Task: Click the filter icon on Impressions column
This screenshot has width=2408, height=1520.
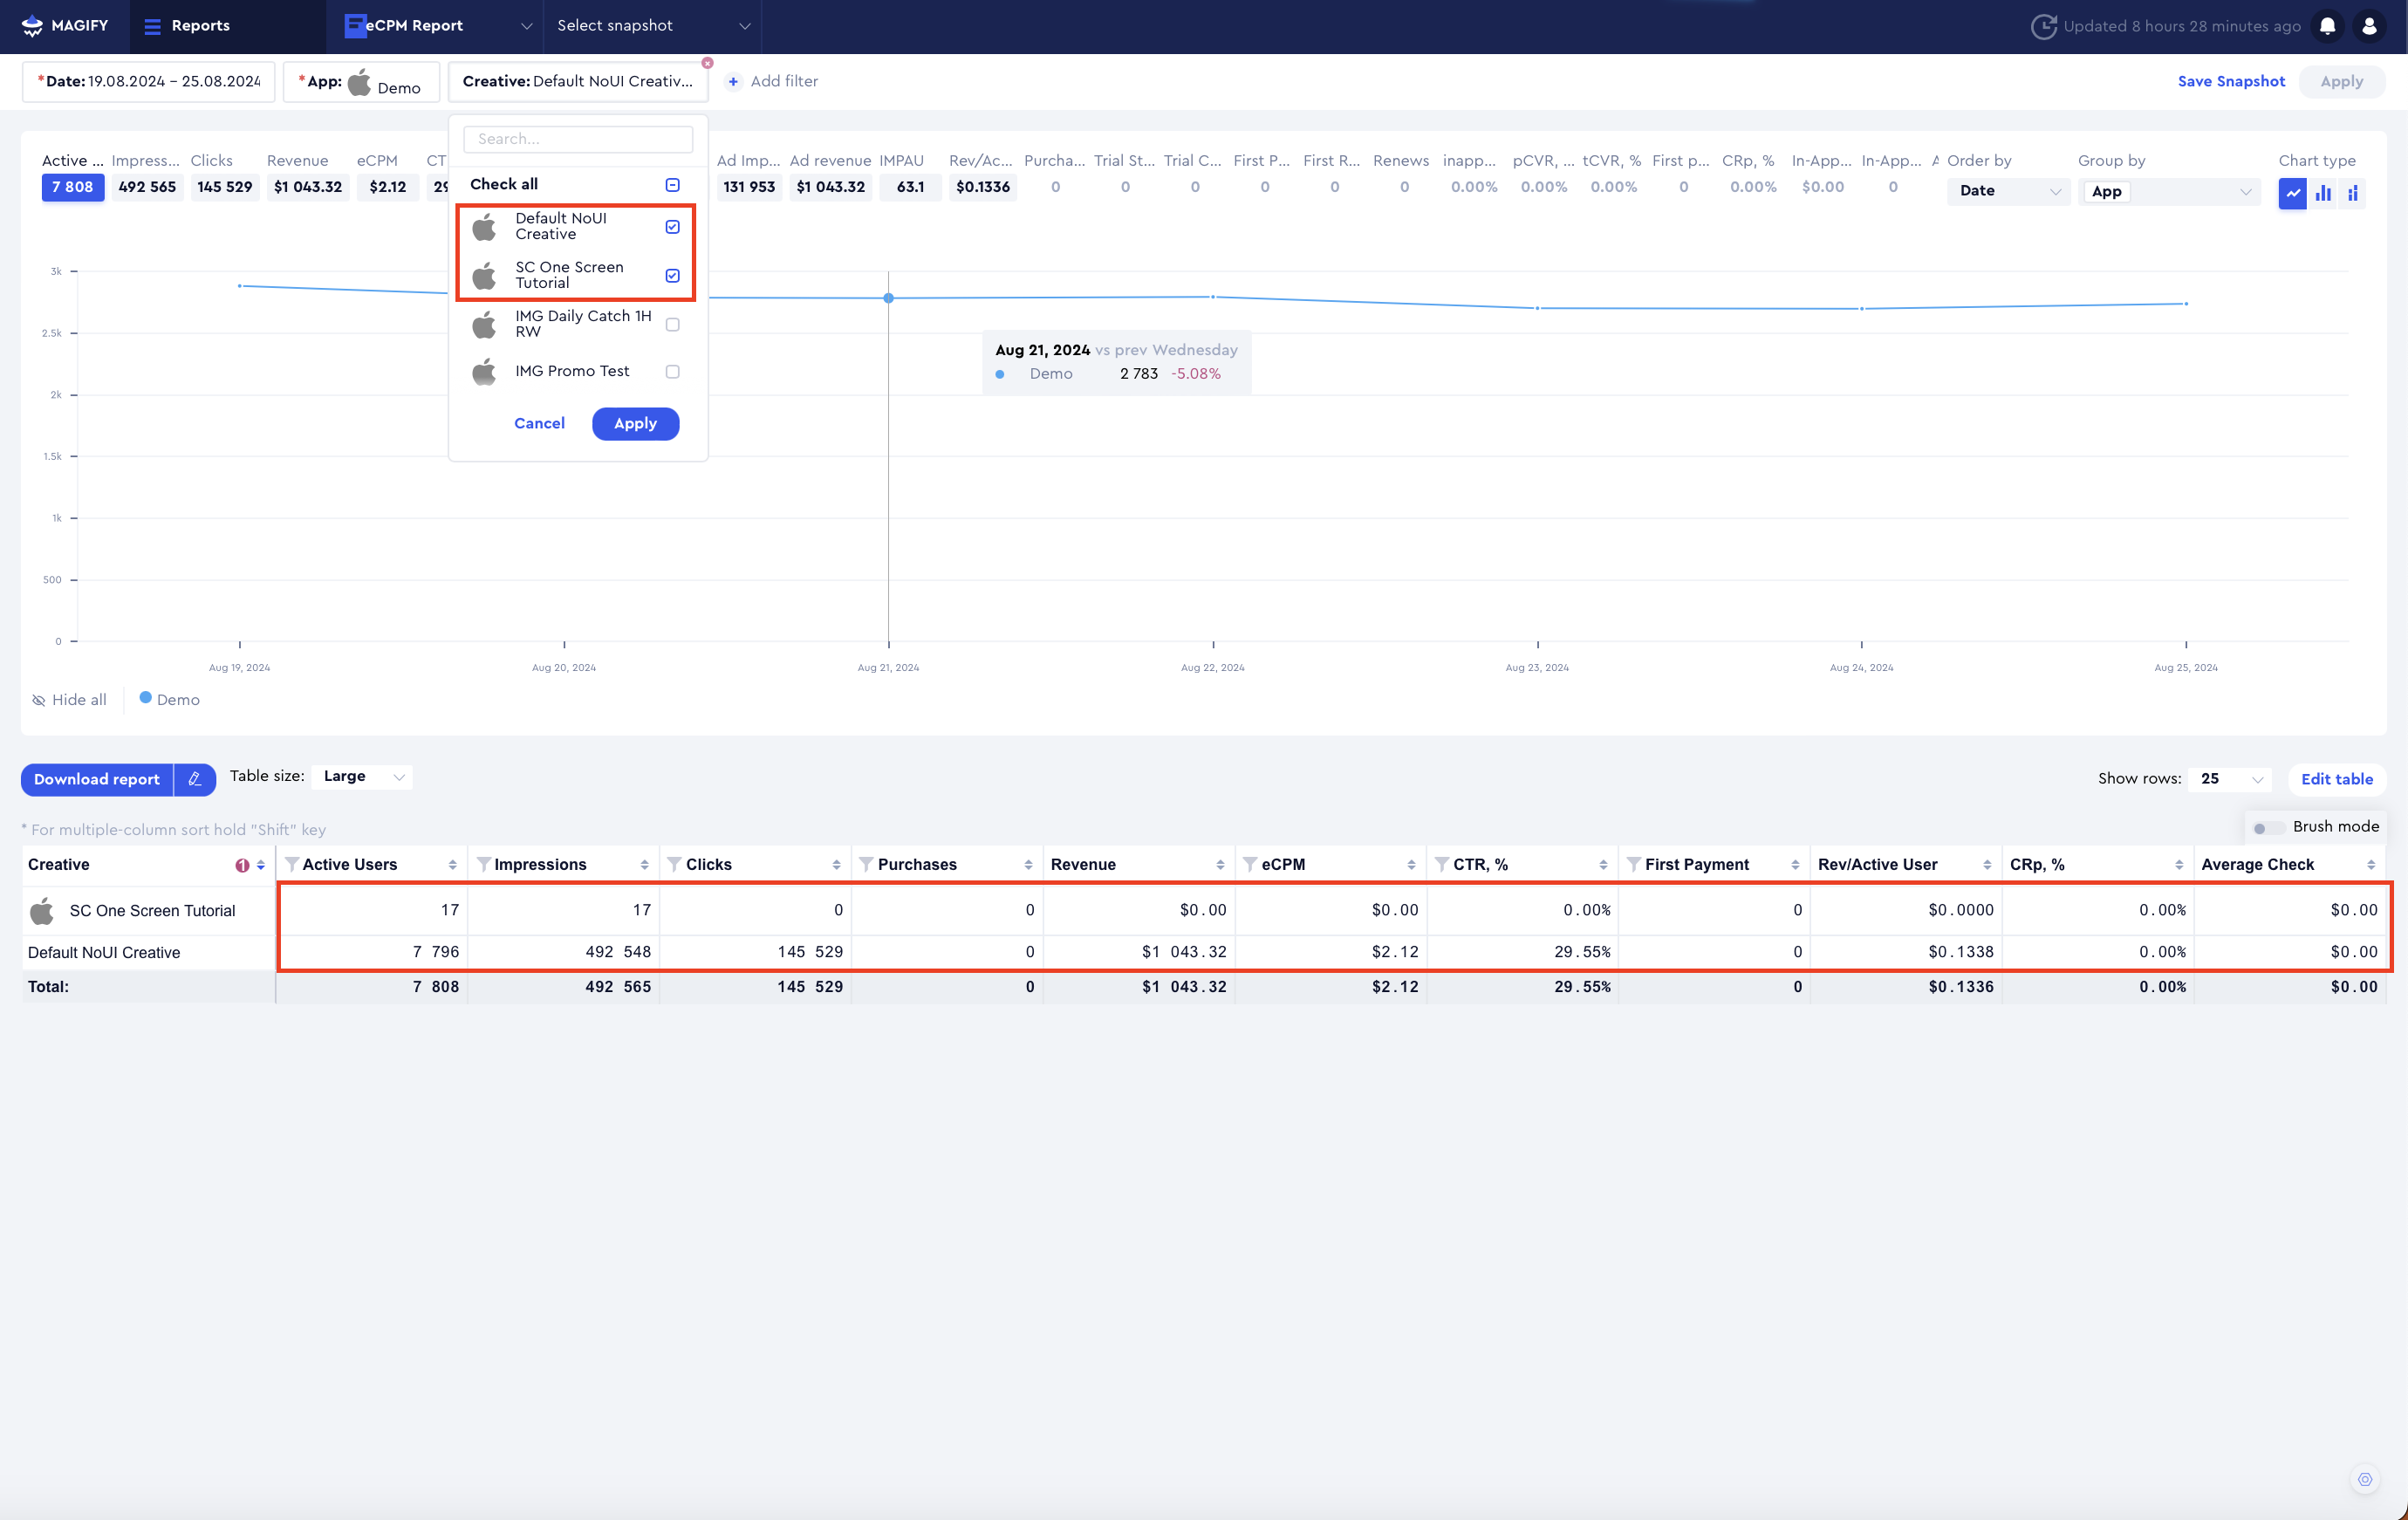Action: pyautogui.click(x=483, y=864)
